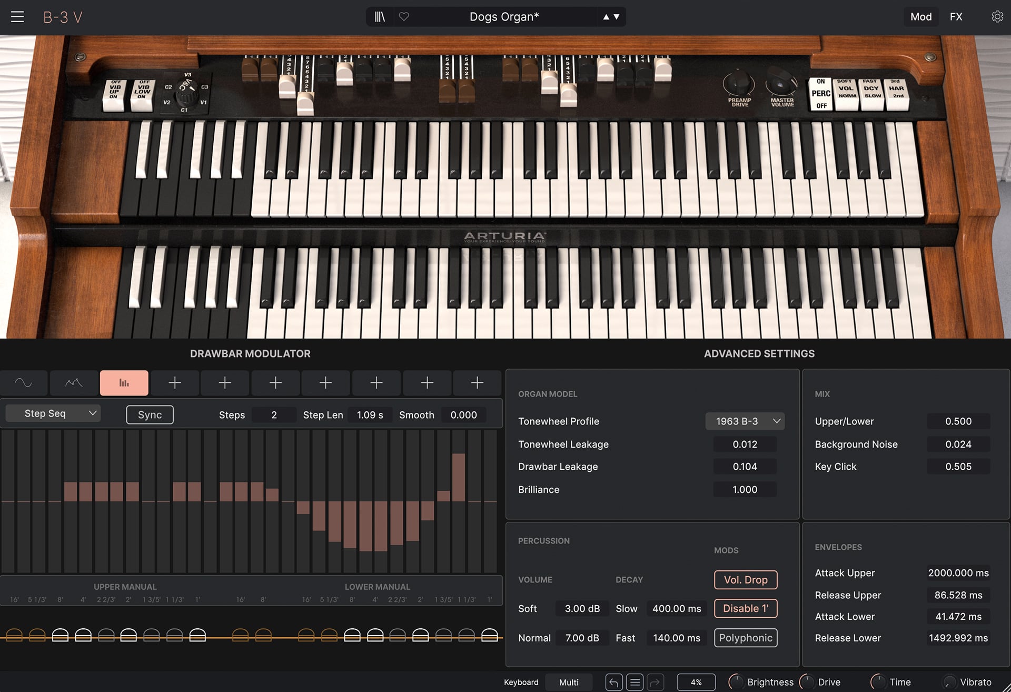
Task: Click the undo arrow icon
Action: click(x=613, y=683)
